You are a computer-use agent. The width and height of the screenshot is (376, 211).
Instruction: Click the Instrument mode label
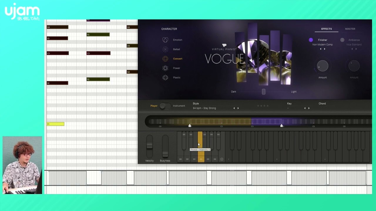pos(179,106)
